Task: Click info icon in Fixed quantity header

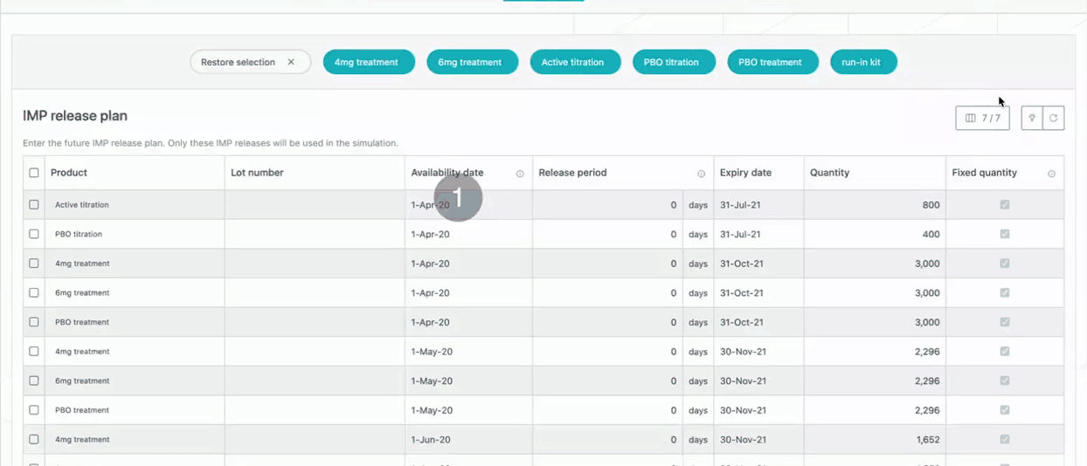Action: (x=1051, y=174)
